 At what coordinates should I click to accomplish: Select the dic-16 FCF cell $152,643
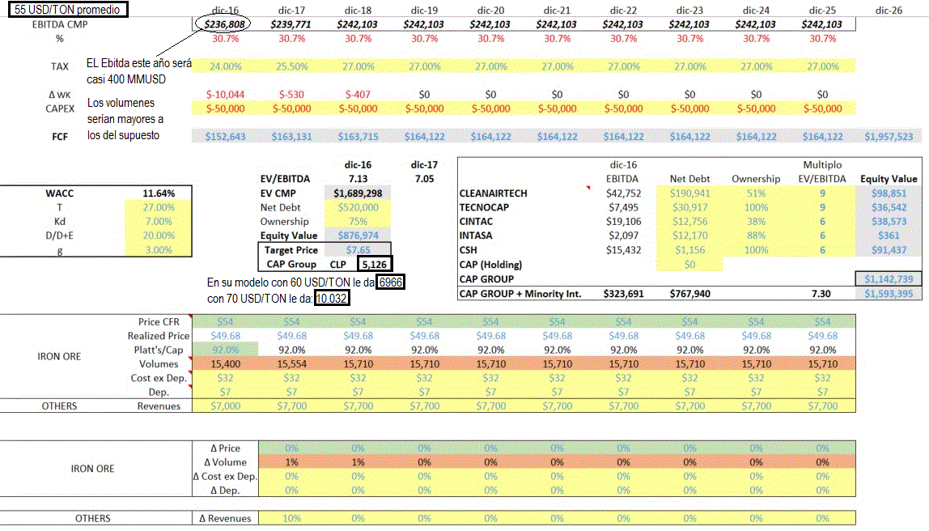[x=225, y=136]
